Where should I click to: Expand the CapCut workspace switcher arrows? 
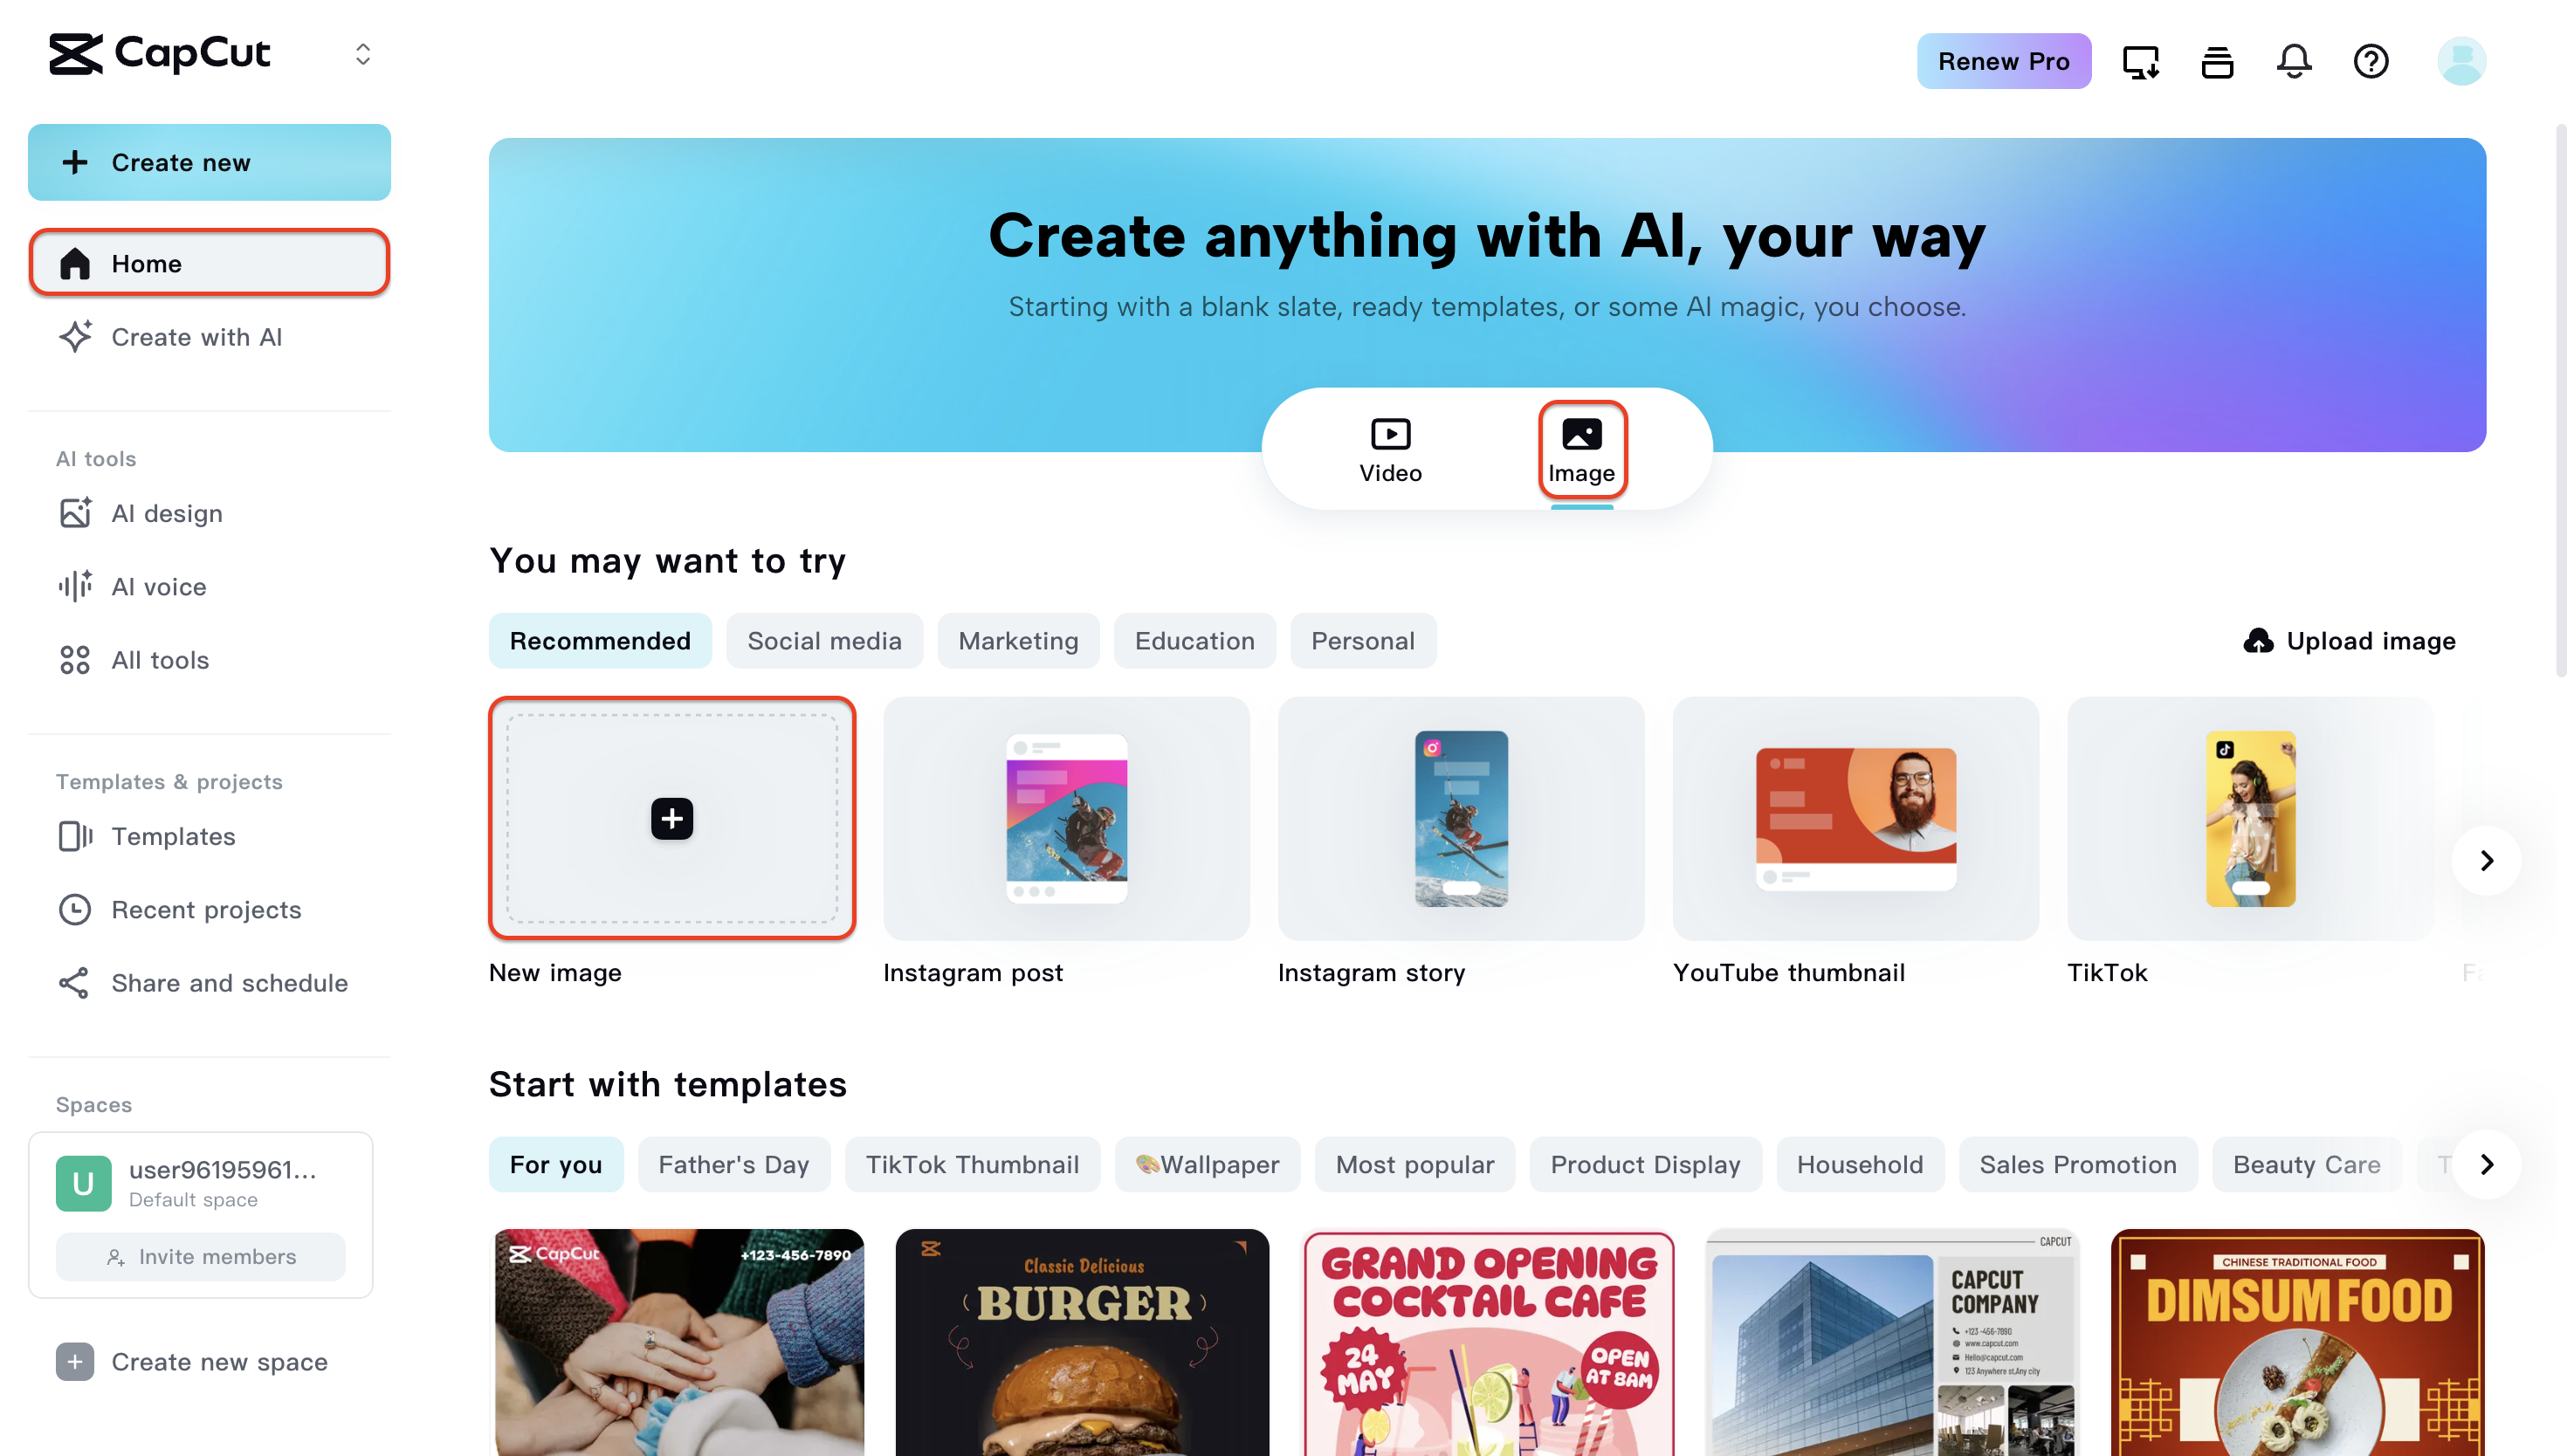(x=363, y=54)
